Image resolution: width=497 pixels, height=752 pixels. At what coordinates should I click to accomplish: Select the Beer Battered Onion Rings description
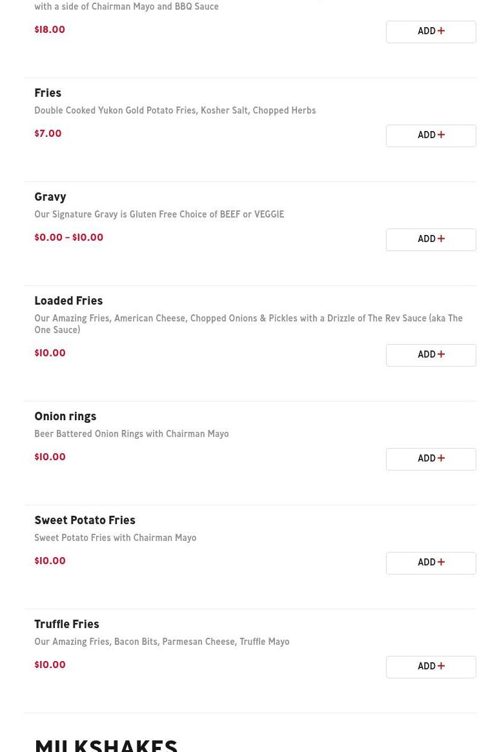(131, 434)
